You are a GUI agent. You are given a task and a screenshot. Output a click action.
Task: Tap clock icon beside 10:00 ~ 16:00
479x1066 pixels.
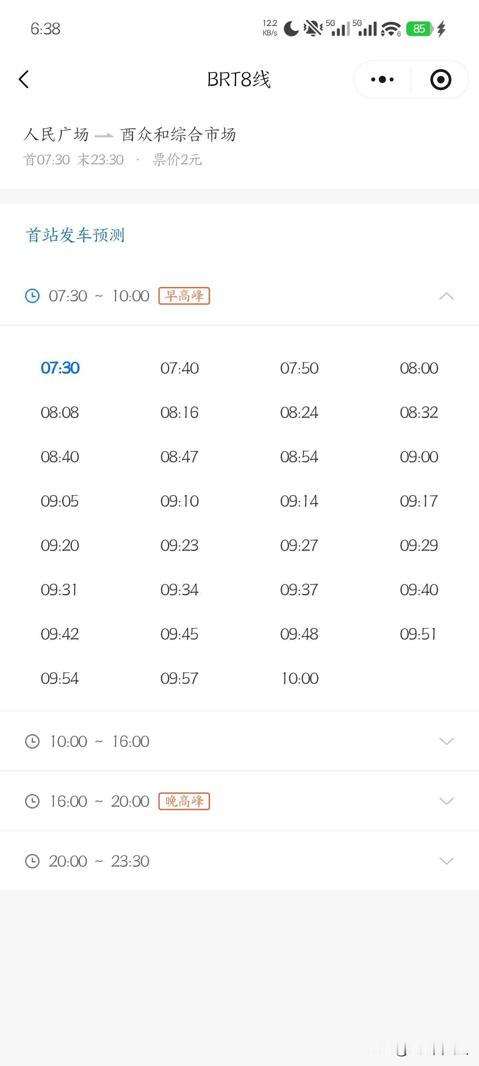point(32,741)
